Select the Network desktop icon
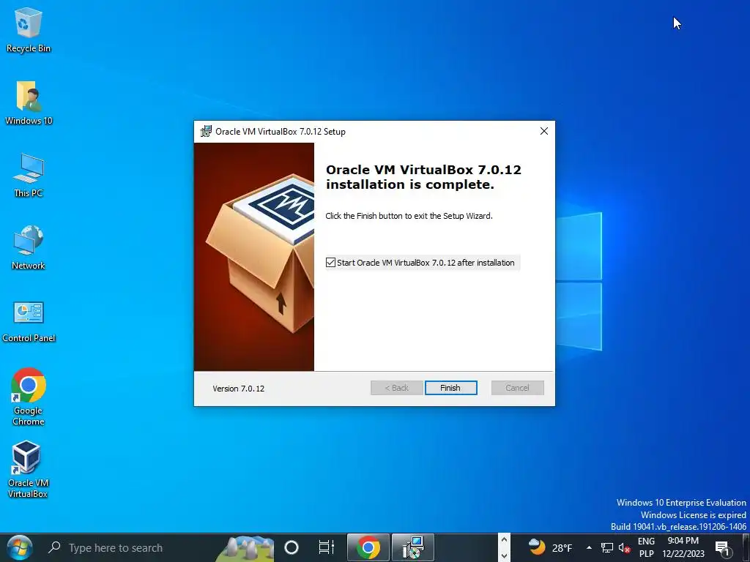This screenshot has height=562, width=750. (x=29, y=248)
